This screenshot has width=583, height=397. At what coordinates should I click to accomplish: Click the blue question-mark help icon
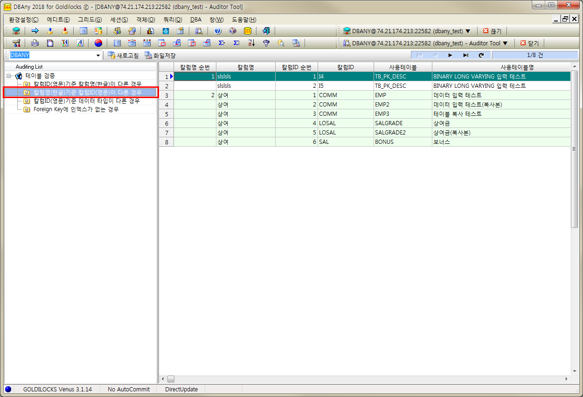(218, 31)
